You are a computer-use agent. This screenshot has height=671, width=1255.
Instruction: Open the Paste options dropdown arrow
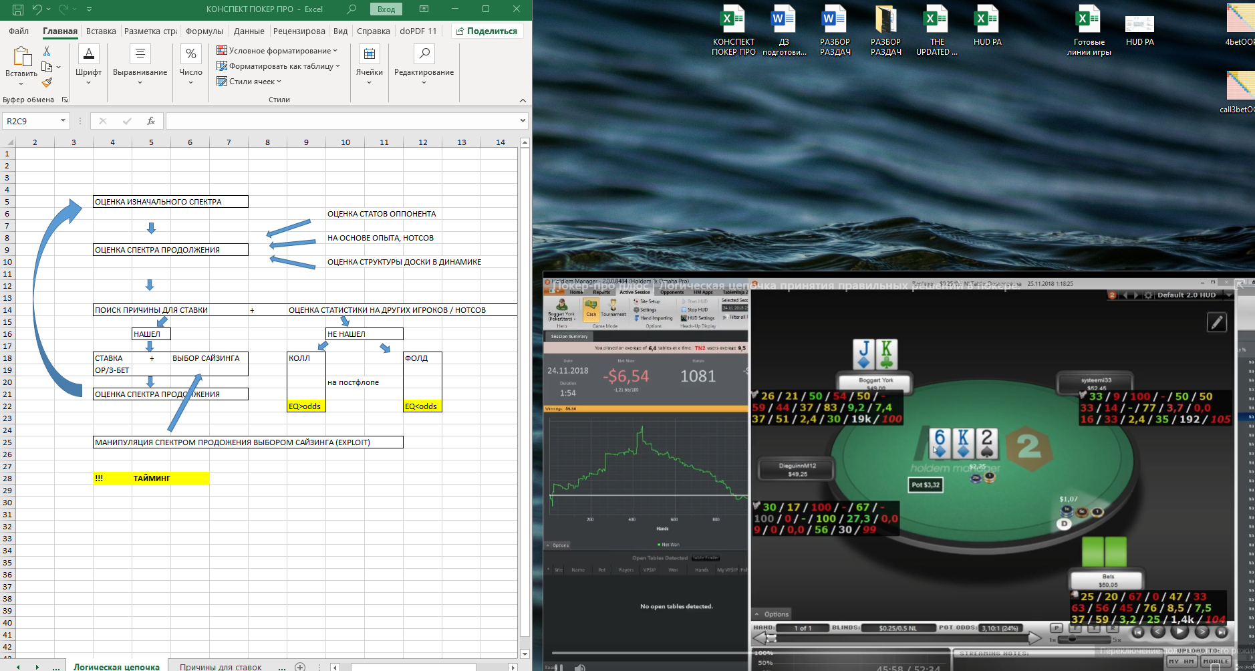[21, 84]
